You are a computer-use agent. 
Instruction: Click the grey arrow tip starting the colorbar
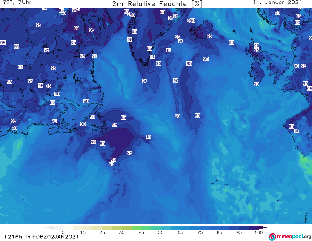49,227
